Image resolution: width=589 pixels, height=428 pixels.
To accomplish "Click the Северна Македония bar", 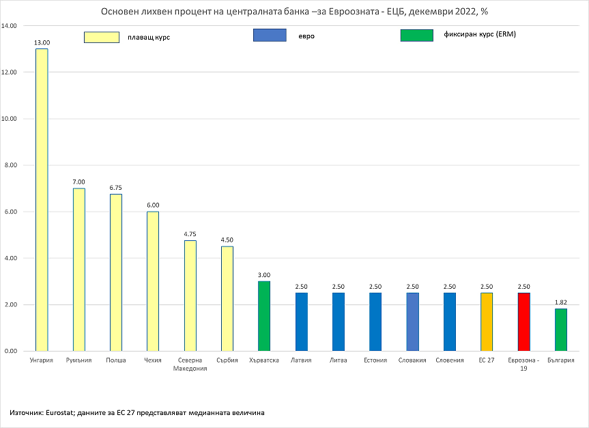I will [x=190, y=295].
